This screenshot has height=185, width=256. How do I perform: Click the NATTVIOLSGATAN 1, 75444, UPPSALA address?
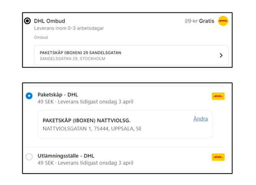[92, 129]
